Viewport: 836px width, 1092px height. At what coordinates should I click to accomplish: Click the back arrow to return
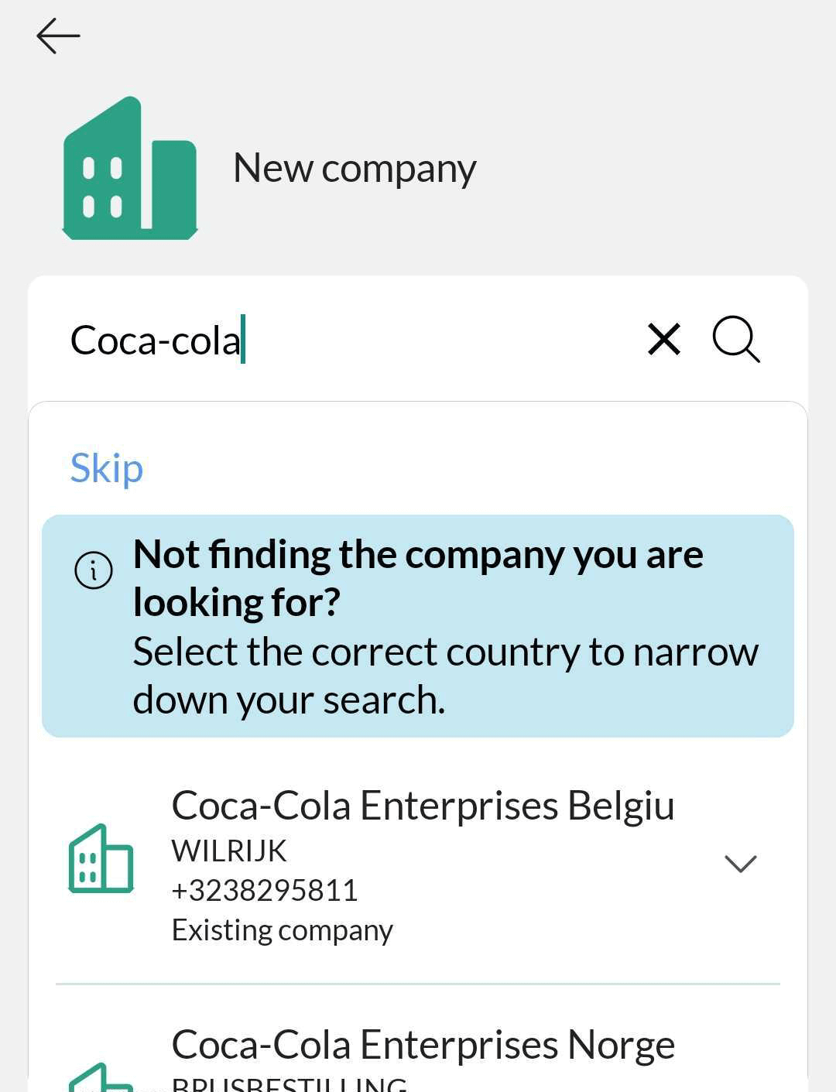click(x=57, y=36)
